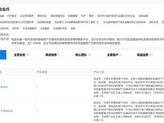Open the 平安陆金所 product link
This screenshot has height=123, width=164.
[6, 111]
